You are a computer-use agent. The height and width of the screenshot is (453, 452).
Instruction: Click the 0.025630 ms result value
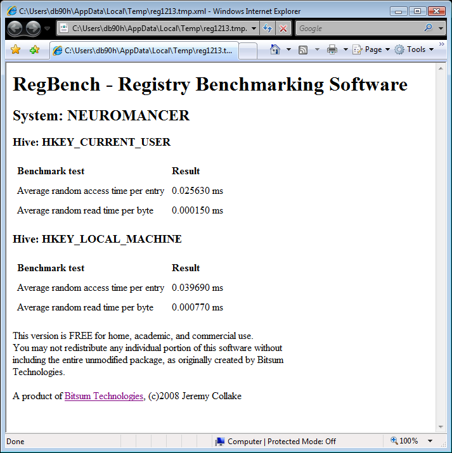pos(197,191)
